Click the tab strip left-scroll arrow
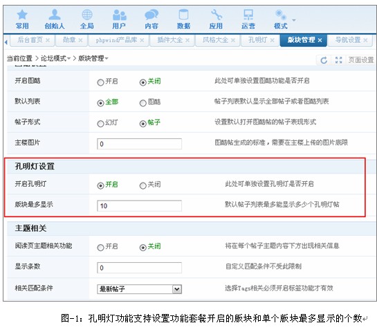The height and width of the screenshot is (332, 377). (x=6, y=42)
